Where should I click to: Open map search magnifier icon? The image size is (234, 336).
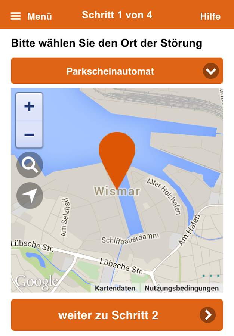(30, 165)
